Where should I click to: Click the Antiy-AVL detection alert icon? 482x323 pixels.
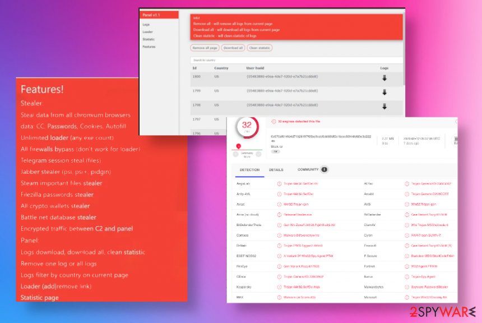pyautogui.click(x=279, y=194)
